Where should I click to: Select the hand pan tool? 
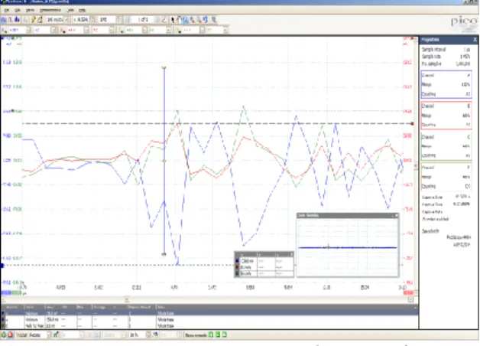179,20
